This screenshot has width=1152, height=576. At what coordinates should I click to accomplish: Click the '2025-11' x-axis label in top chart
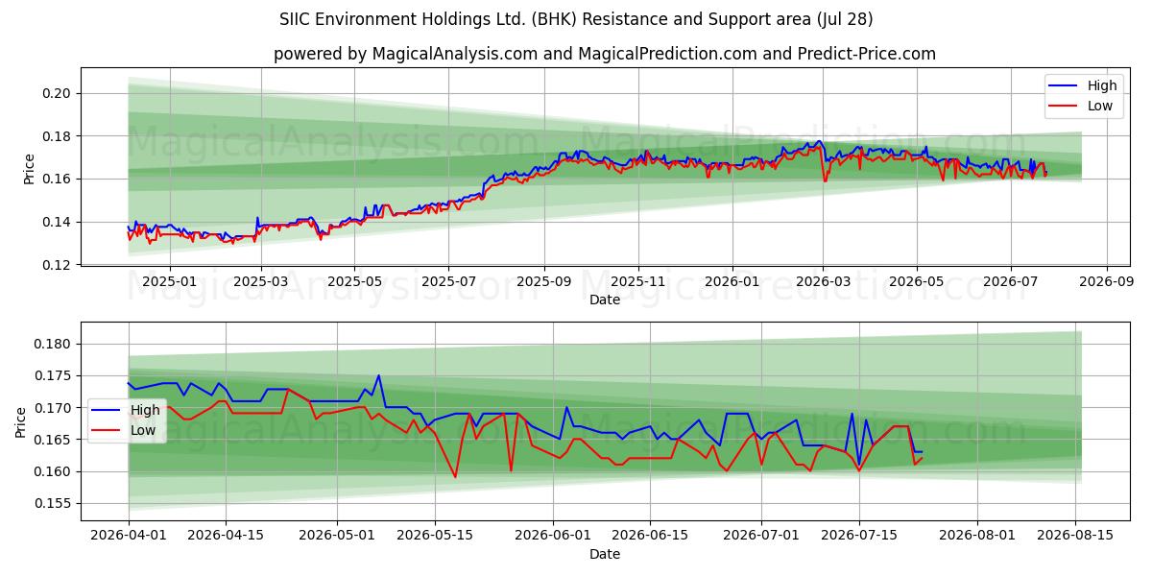637,282
